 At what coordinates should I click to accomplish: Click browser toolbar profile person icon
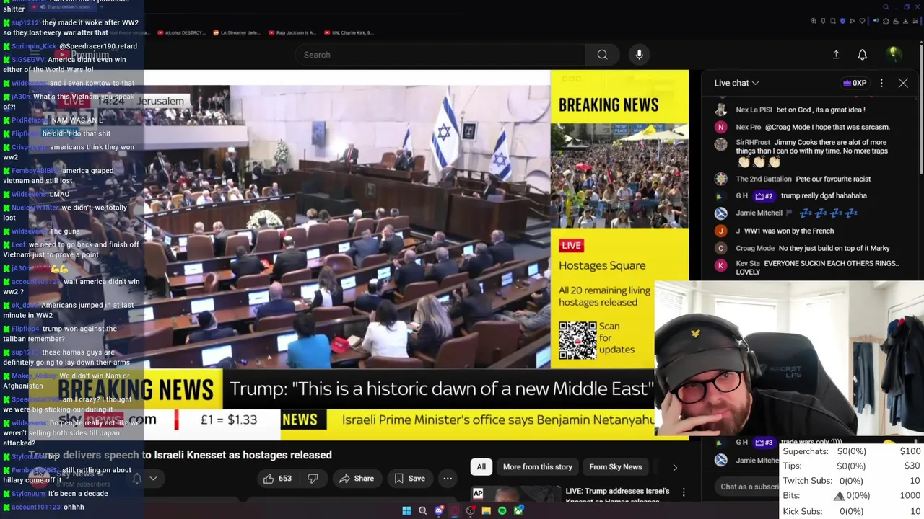click(x=896, y=21)
